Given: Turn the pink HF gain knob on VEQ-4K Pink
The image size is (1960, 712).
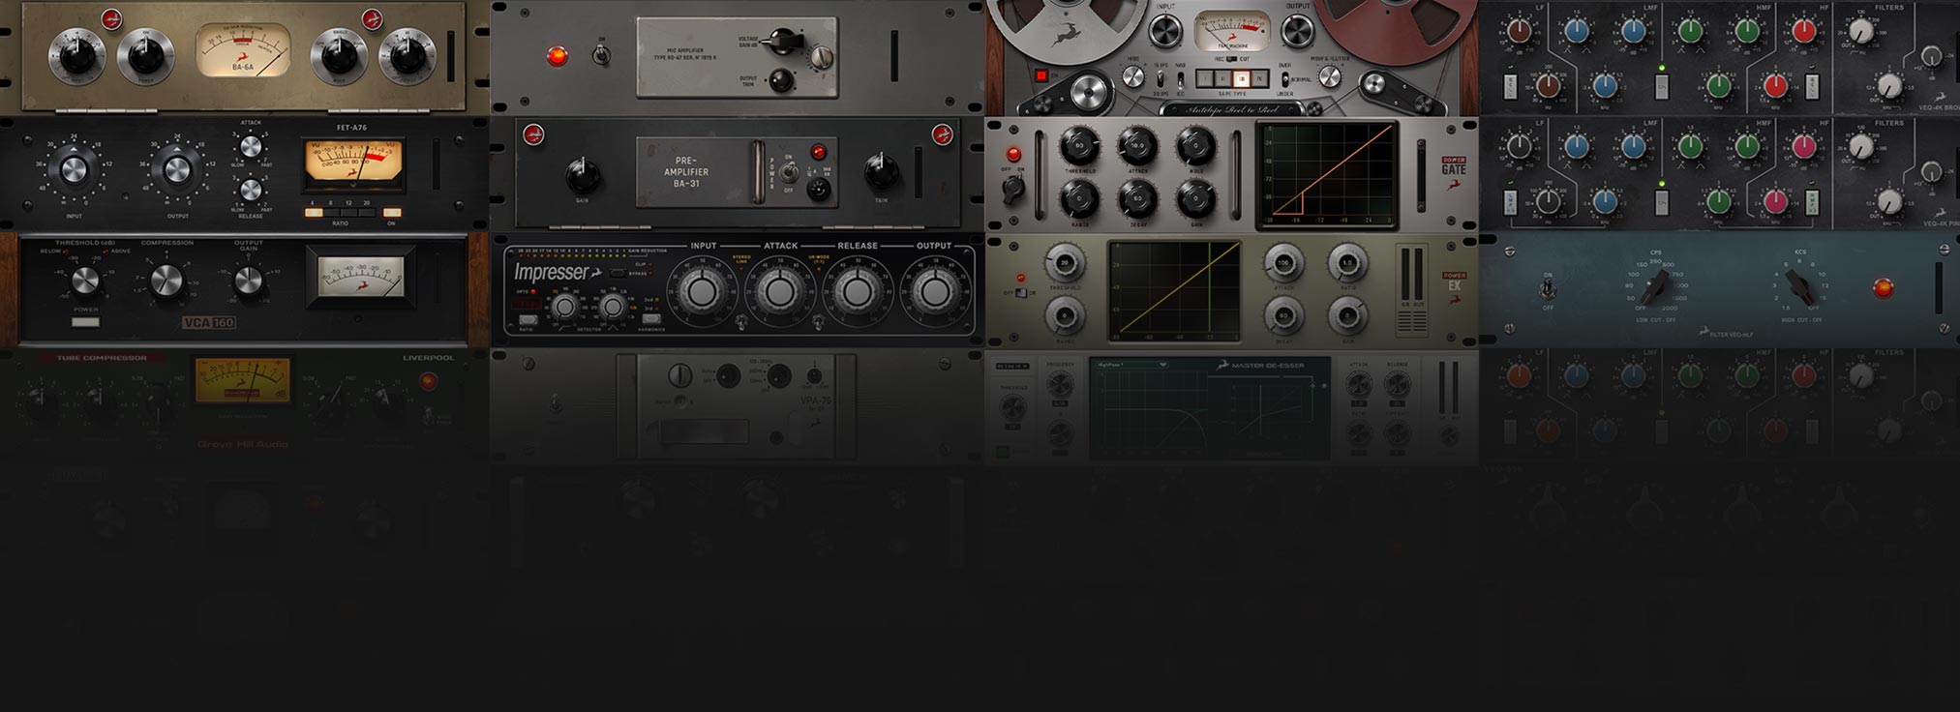Looking at the screenshot, I should (1802, 147).
